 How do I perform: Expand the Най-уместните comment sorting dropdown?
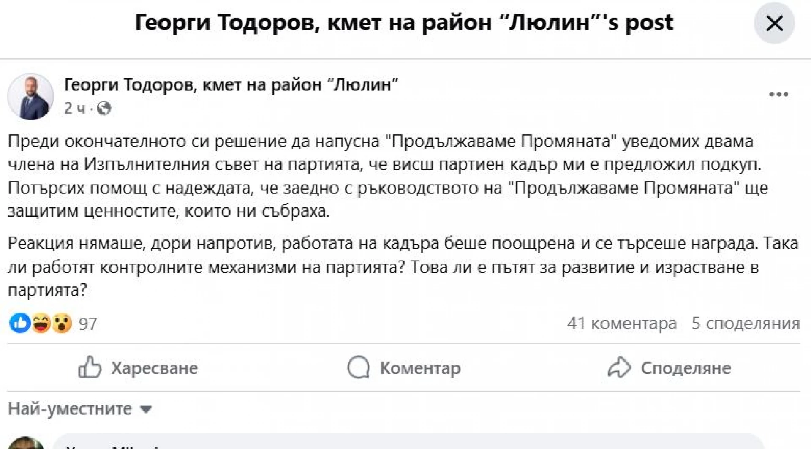pos(80,409)
